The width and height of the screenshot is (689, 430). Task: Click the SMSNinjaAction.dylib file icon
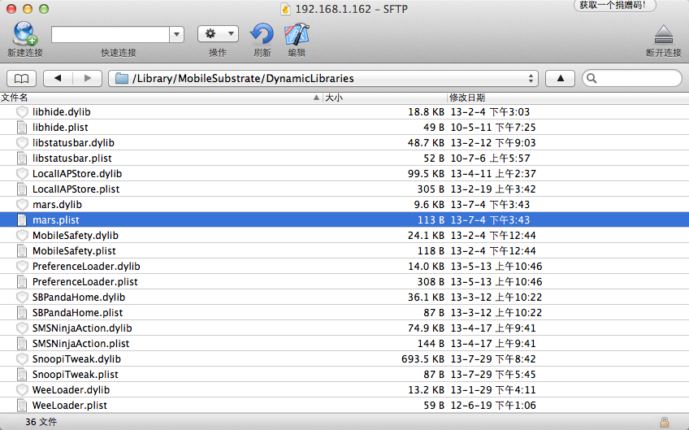pos(21,328)
